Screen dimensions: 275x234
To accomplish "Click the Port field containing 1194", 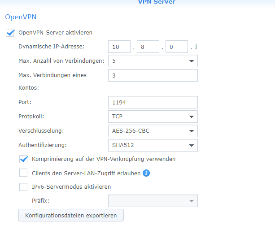I will 153,103.
